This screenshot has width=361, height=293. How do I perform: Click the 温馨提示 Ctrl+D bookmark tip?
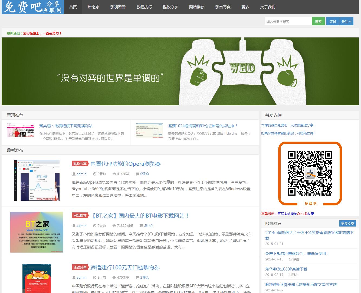[x=288, y=214]
